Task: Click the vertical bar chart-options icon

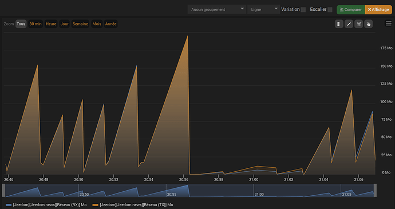Action: (x=339, y=24)
